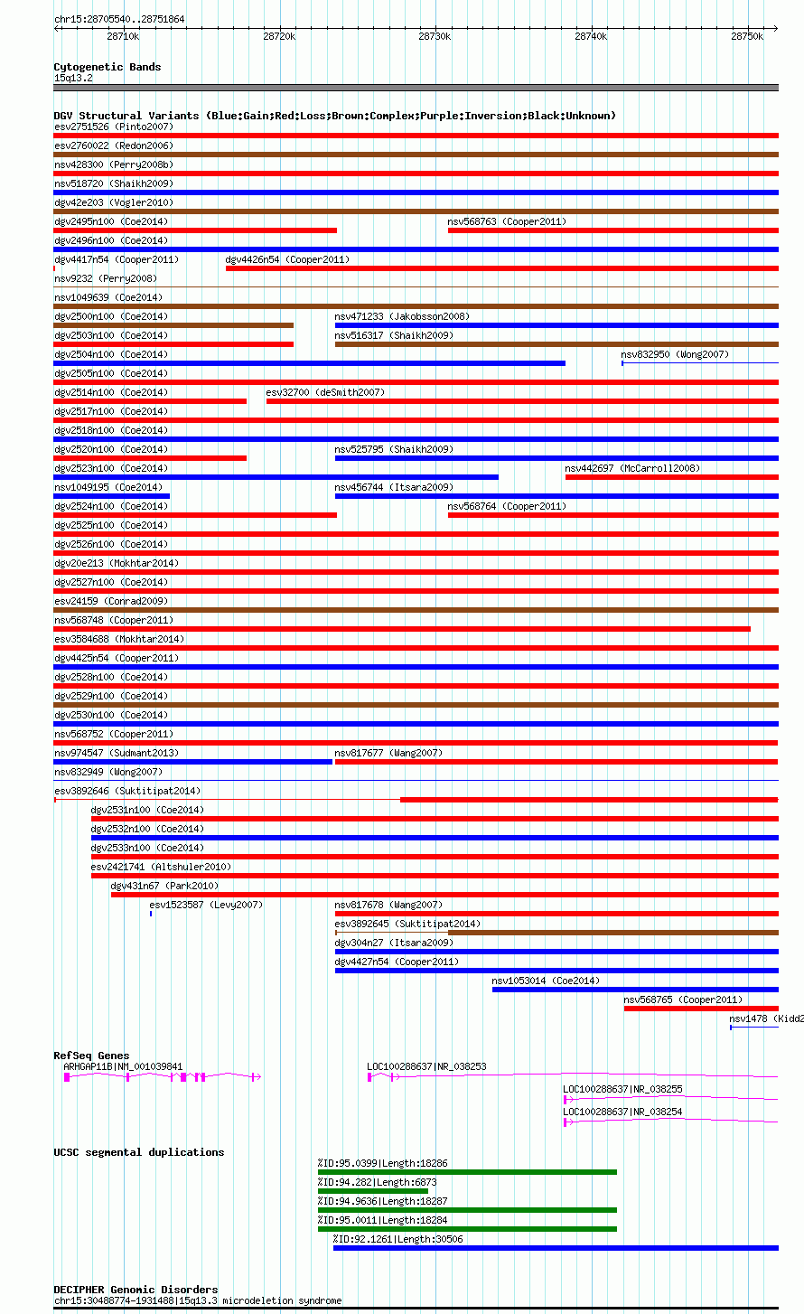
Task: Select the 28730k ruler tick label
Action: (435, 36)
